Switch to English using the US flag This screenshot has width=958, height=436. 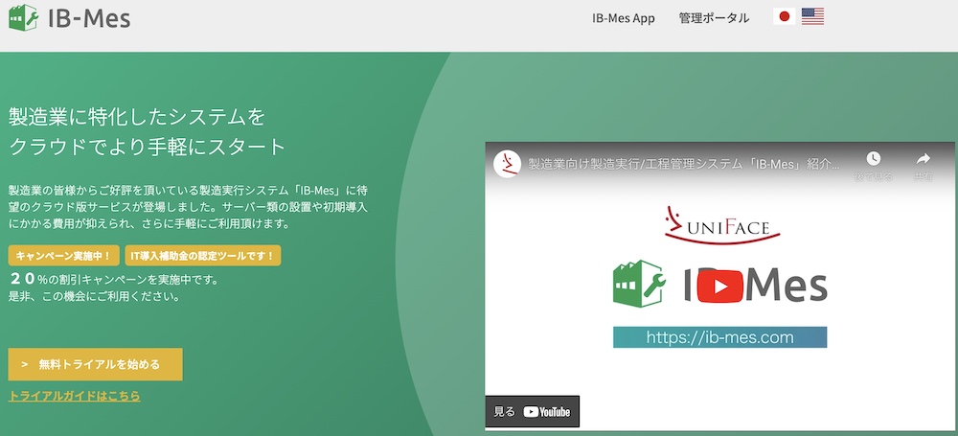[x=812, y=17]
